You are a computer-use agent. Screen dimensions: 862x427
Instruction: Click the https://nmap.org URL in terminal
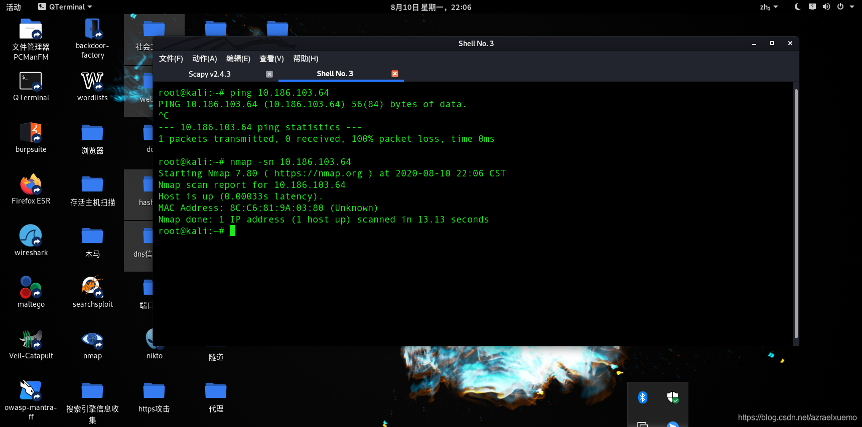318,173
